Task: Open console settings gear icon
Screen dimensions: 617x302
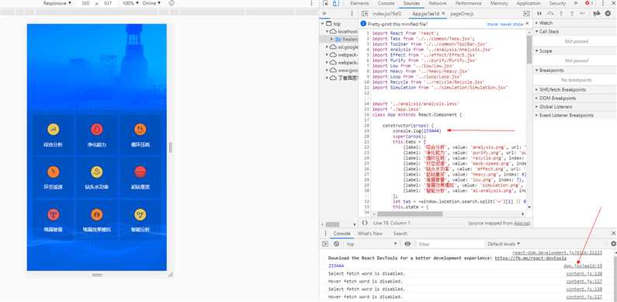Action: (x=613, y=244)
